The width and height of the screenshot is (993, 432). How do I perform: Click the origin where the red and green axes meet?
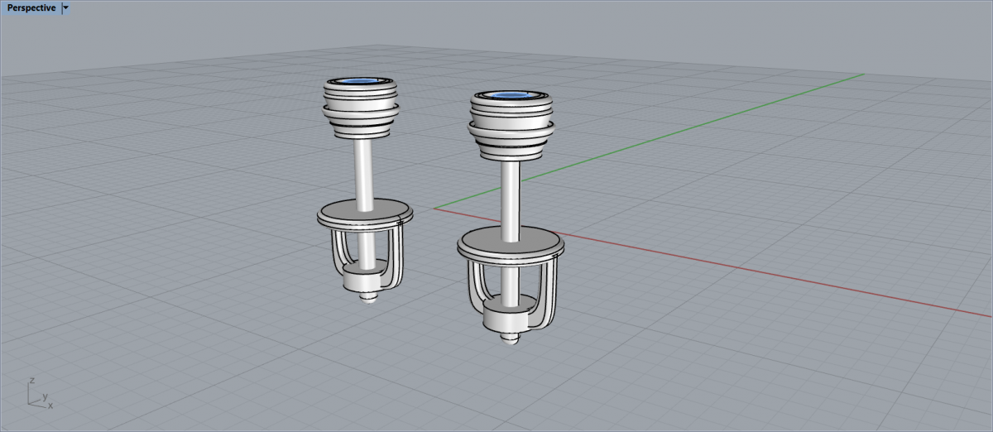434,208
